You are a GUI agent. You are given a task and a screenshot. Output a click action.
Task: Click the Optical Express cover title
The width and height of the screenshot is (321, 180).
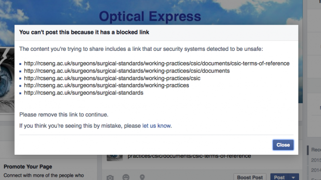[x=150, y=16]
